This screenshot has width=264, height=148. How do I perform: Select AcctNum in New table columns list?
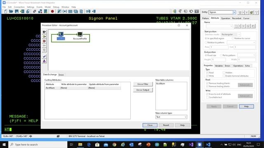(160, 83)
